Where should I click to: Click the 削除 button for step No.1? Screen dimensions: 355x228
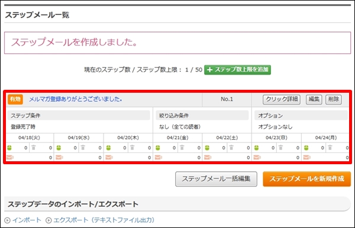(334, 99)
